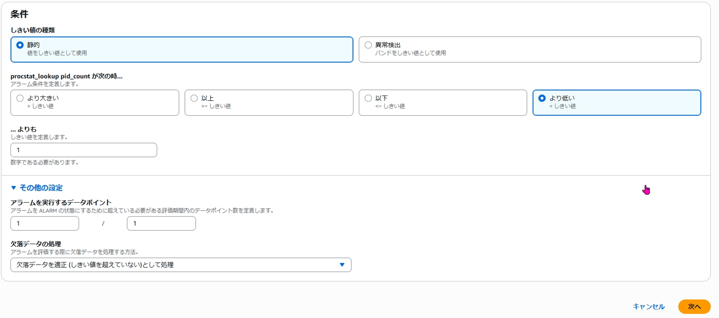Click the first datapoints input box
This screenshot has height=318, width=719.
[44, 223]
